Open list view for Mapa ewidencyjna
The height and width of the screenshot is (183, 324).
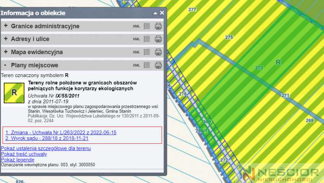coord(147,52)
